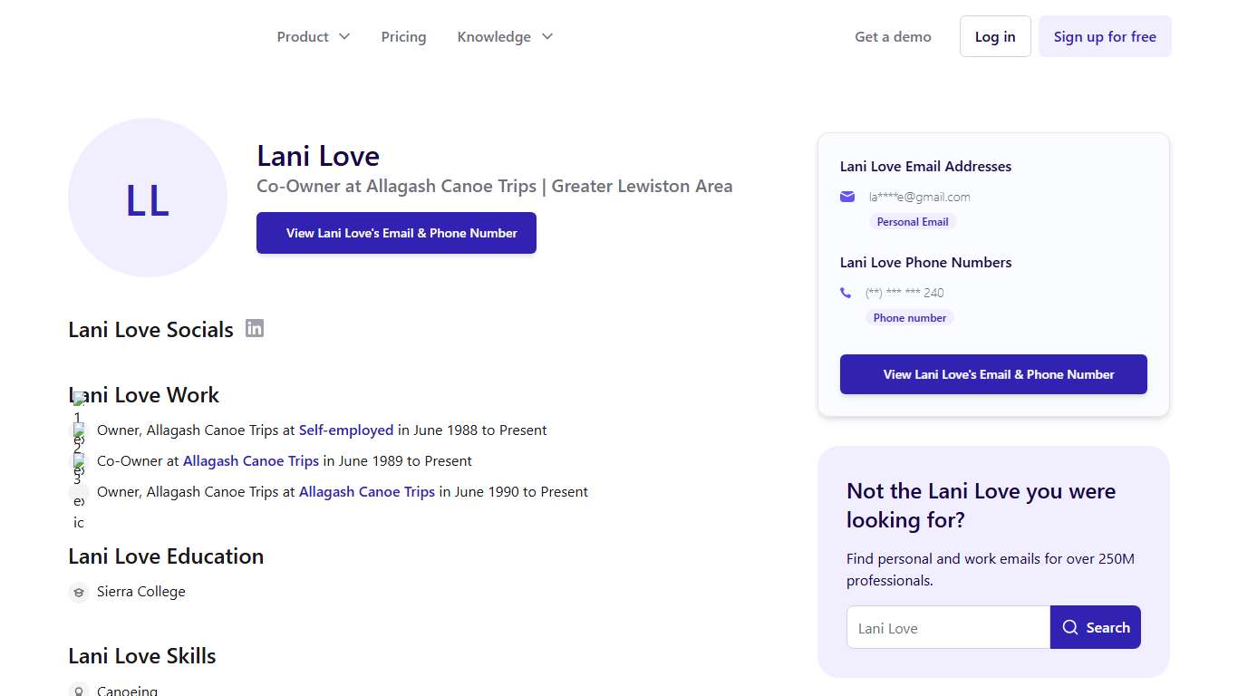Click the Phone number badge
The width and height of the screenshot is (1238, 696).
pyautogui.click(x=910, y=317)
